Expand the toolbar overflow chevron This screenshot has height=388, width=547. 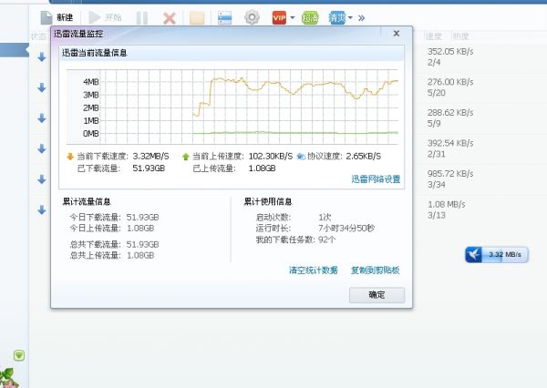tap(362, 17)
